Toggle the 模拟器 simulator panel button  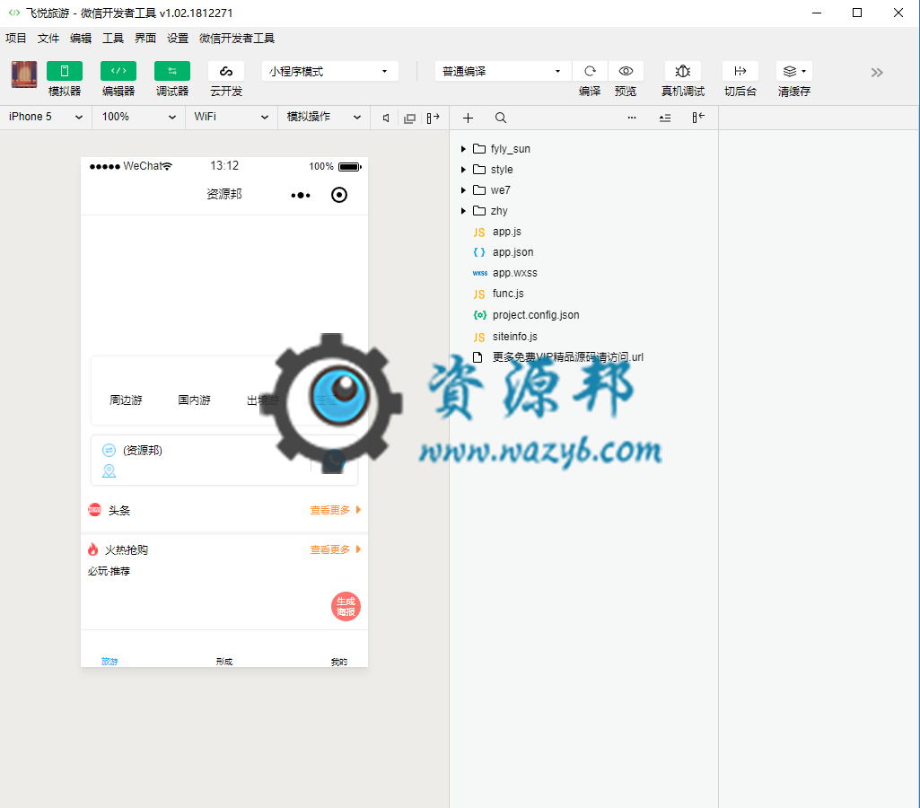coord(65,71)
